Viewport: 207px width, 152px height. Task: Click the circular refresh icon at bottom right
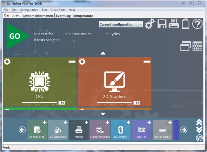click(200, 137)
